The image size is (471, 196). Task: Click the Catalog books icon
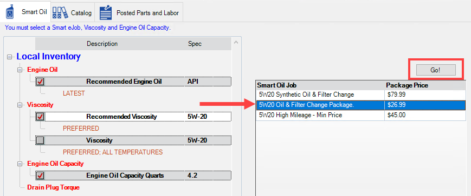[x=60, y=12]
